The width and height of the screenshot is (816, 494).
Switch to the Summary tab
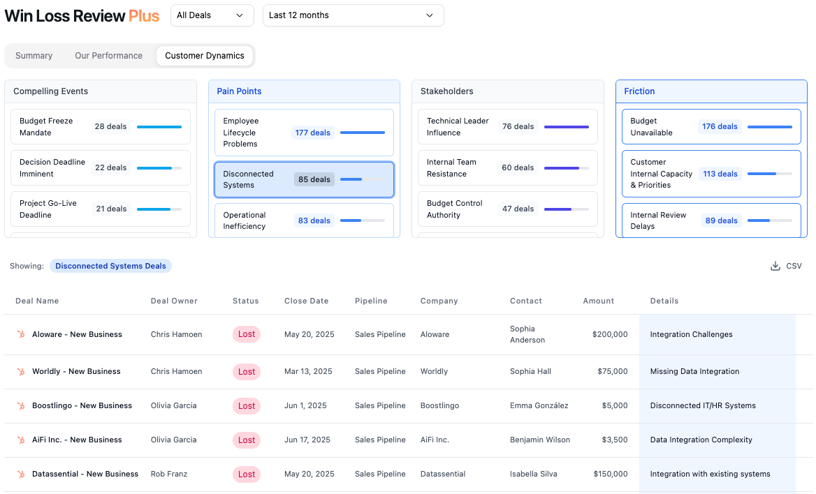(34, 55)
